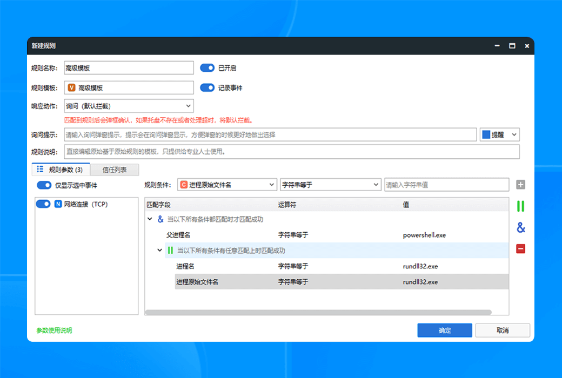Collapse the 当以下所有条件都匹配时才匹配成功 group

pos(150,219)
